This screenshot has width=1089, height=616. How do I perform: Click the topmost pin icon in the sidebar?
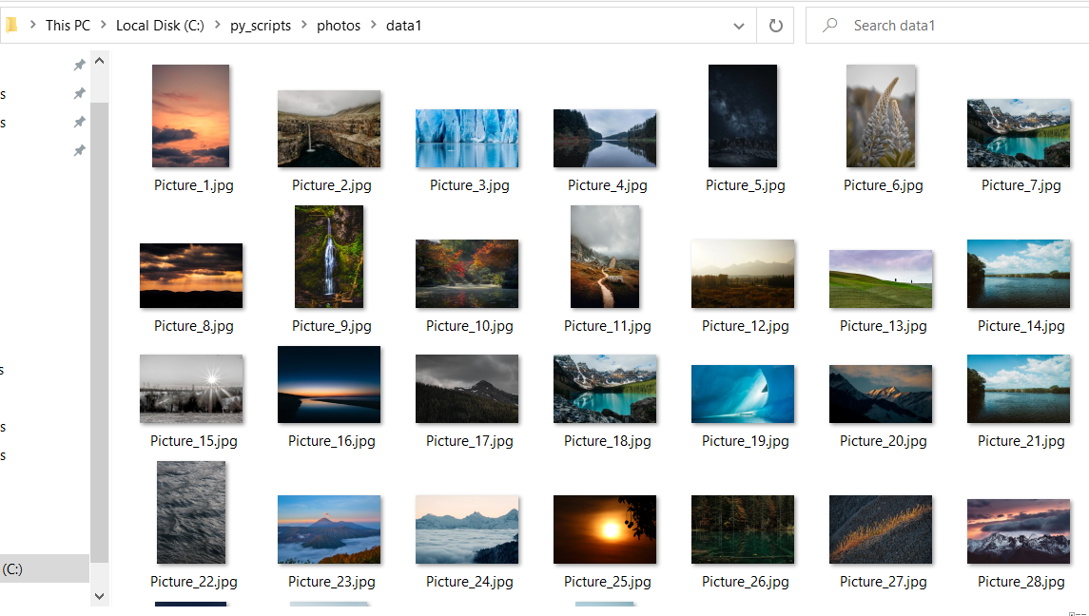80,65
